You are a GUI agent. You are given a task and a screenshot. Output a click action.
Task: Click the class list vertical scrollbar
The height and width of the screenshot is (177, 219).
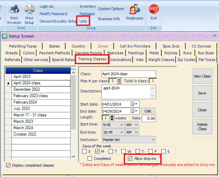pos(73,102)
